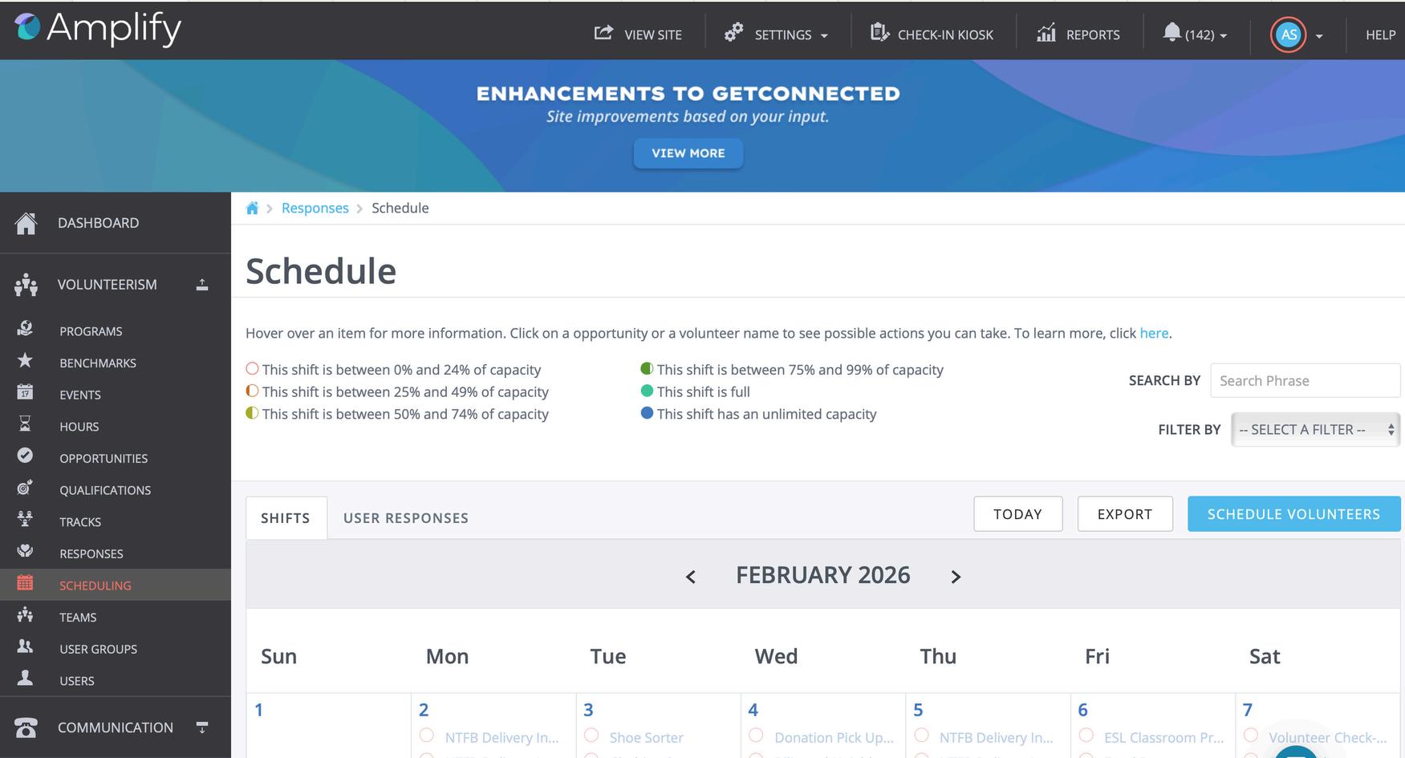Open Check-In Kiosk clipboard icon

point(879,33)
